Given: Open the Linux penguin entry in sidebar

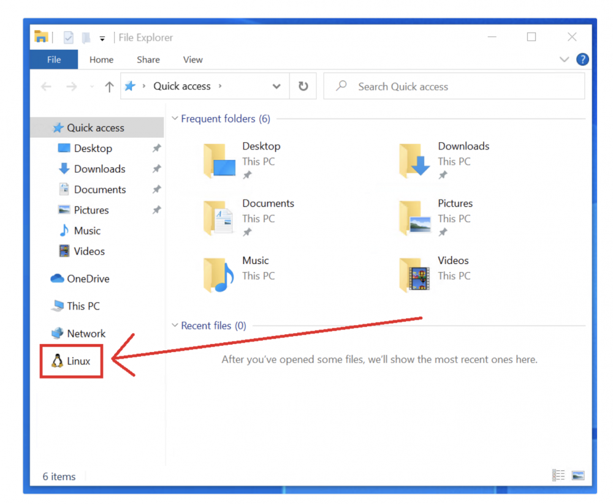Looking at the screenshot, I should coord(72,361).
